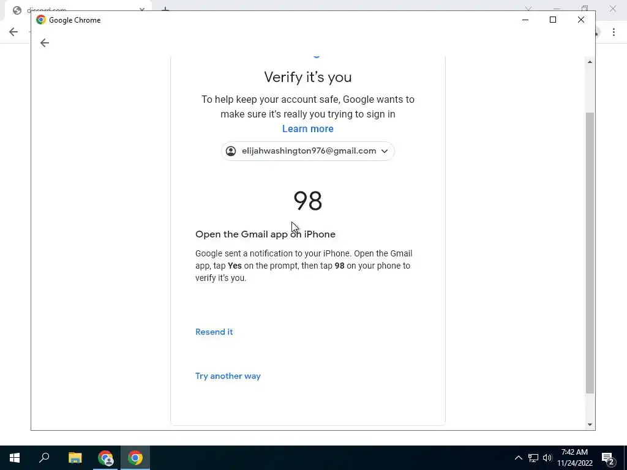Image resolution: width=627 pixels, height=470 pixels.
Task: Click the scrollbar up arrow in popup
Action: [590, 62]
